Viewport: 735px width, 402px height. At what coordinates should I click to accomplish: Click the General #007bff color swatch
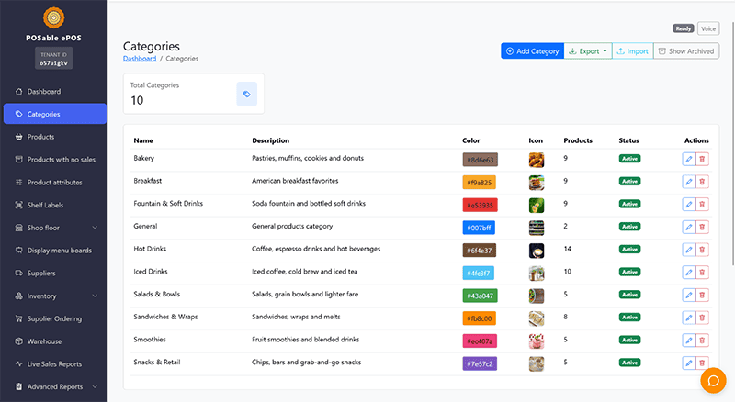pyautogui.click(x=479, y=228)
